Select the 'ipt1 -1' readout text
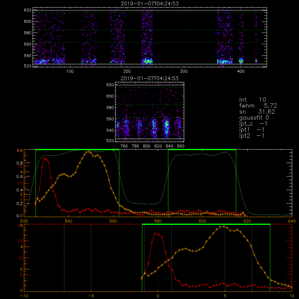The image size is (299, 299). [x=251, y=130]
